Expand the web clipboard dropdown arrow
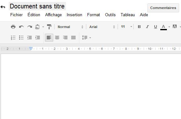 coord(43,27)
